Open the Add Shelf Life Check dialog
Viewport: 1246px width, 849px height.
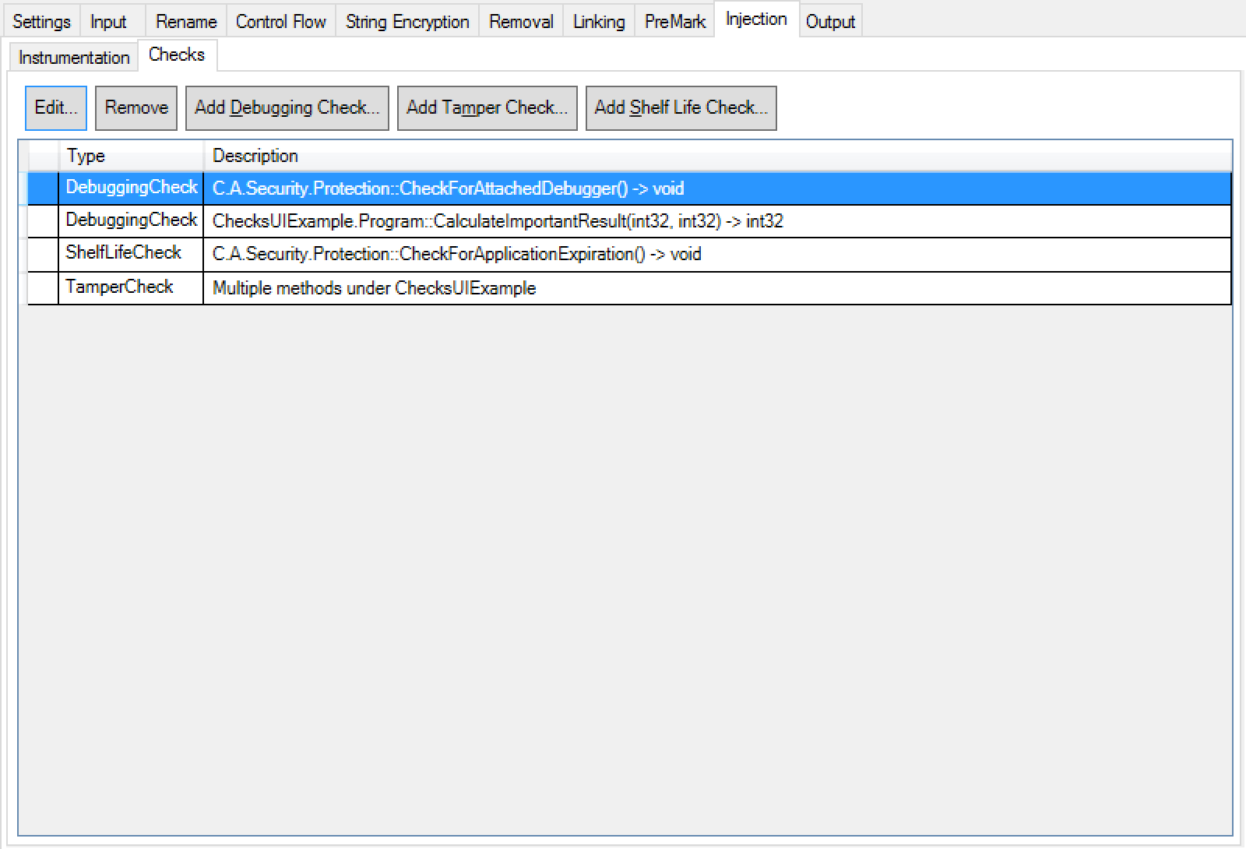point(681,107)
